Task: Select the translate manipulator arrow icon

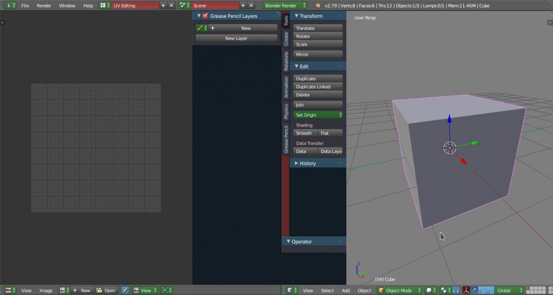Action: tap(475, 290)
